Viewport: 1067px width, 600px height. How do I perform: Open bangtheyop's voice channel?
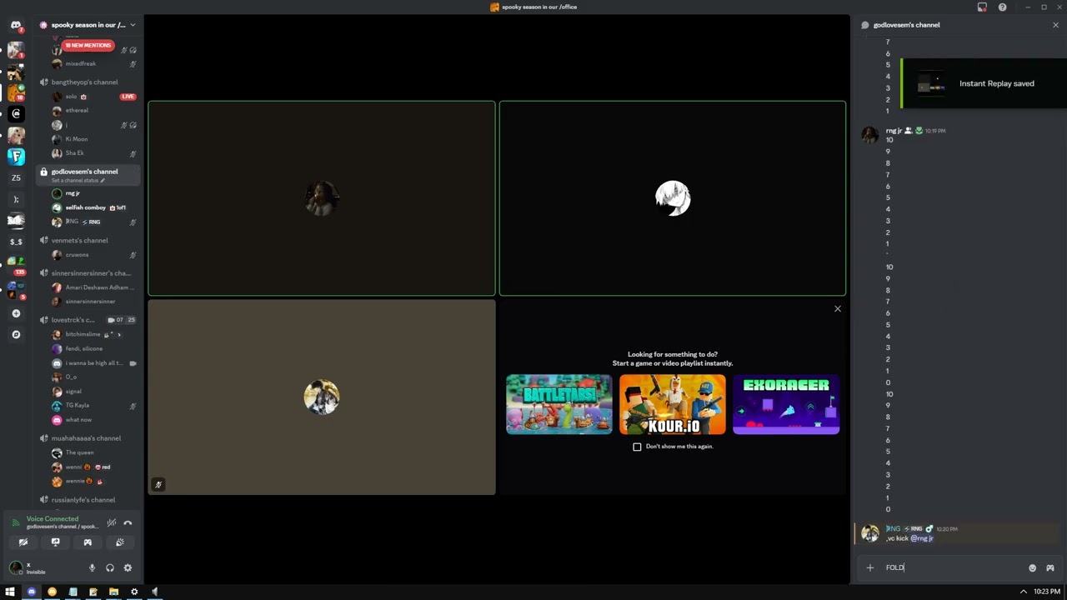pyautogui.click(x=84, y=82)
